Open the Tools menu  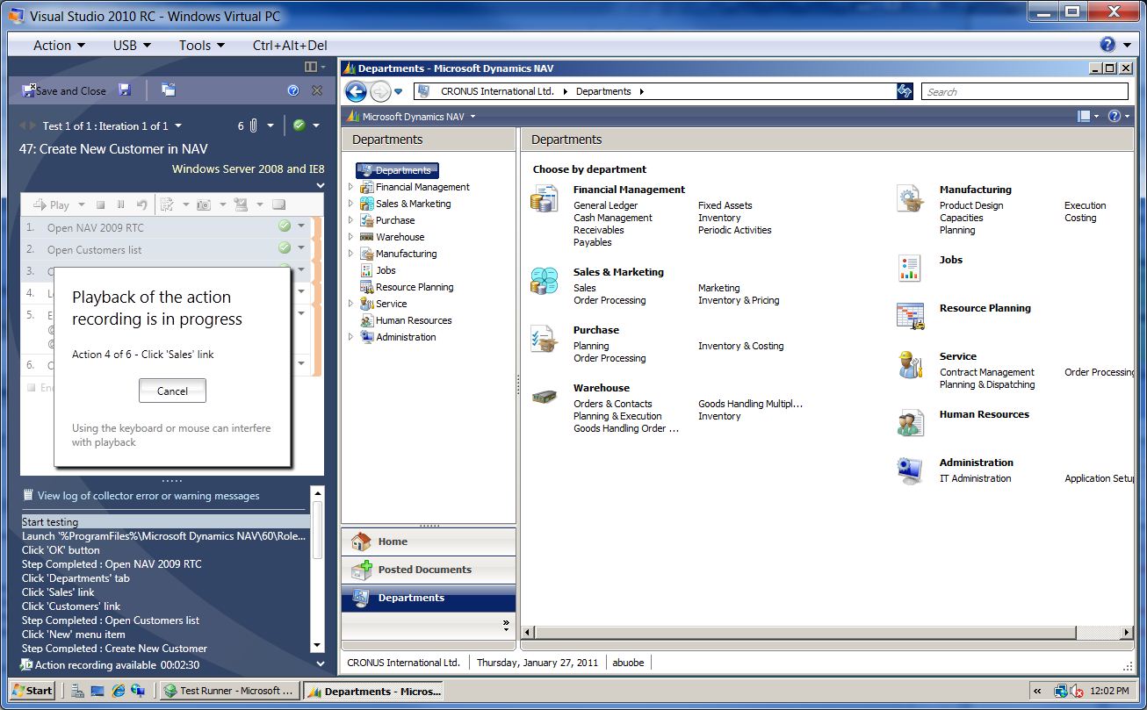click(x=202, y=45)
